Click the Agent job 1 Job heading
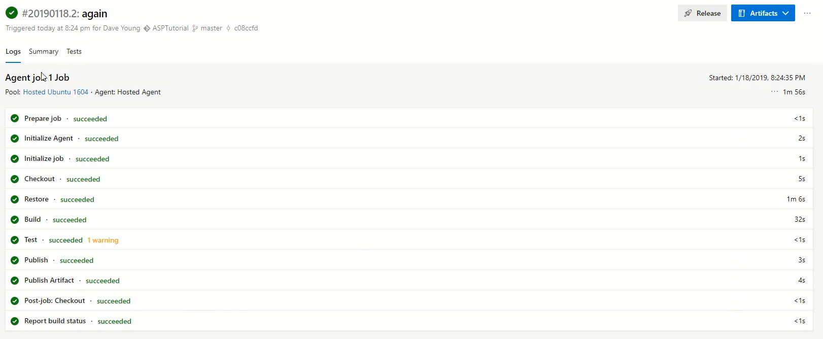The image size is (823, 339). 37,78
